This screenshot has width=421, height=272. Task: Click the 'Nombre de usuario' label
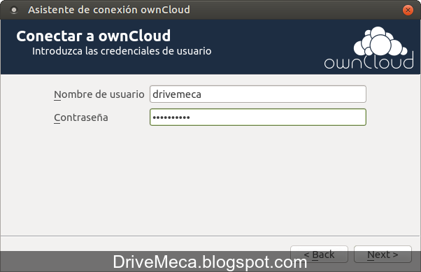click(99, 94)
